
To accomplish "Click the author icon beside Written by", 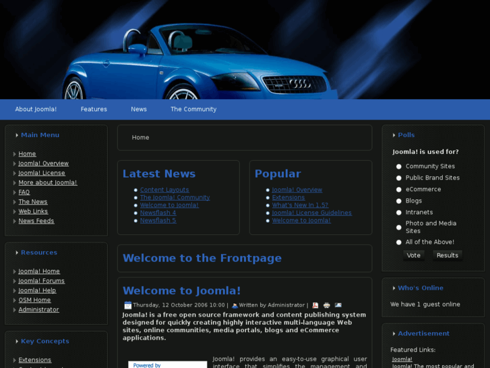I will click(235, 305).
